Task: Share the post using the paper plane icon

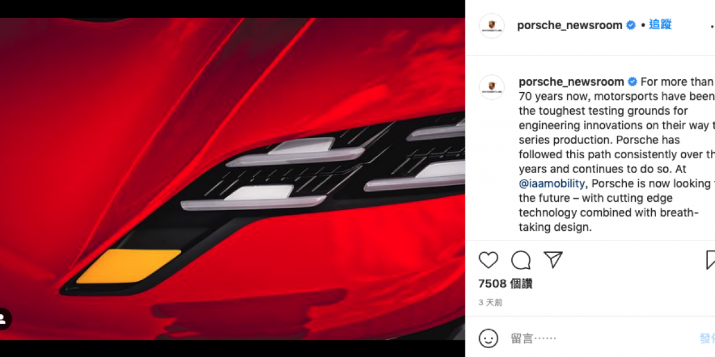Action: [x=553, y=260]
